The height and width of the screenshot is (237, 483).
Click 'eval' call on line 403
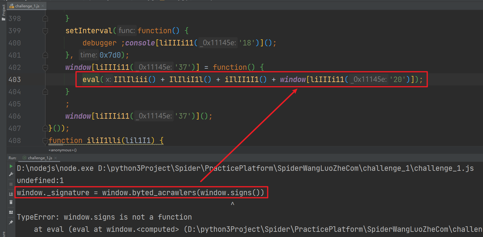pyautogui.click(x=91, y=80)
